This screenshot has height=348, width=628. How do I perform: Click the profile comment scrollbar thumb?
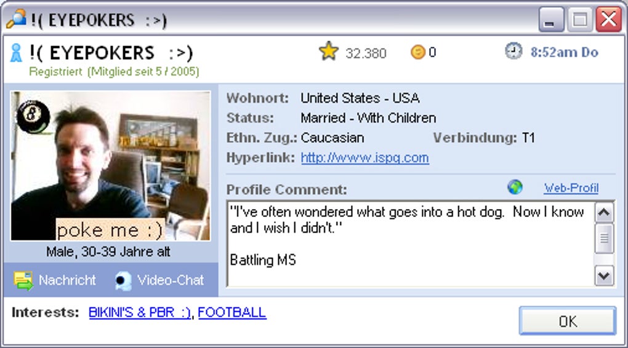[604, 239]
